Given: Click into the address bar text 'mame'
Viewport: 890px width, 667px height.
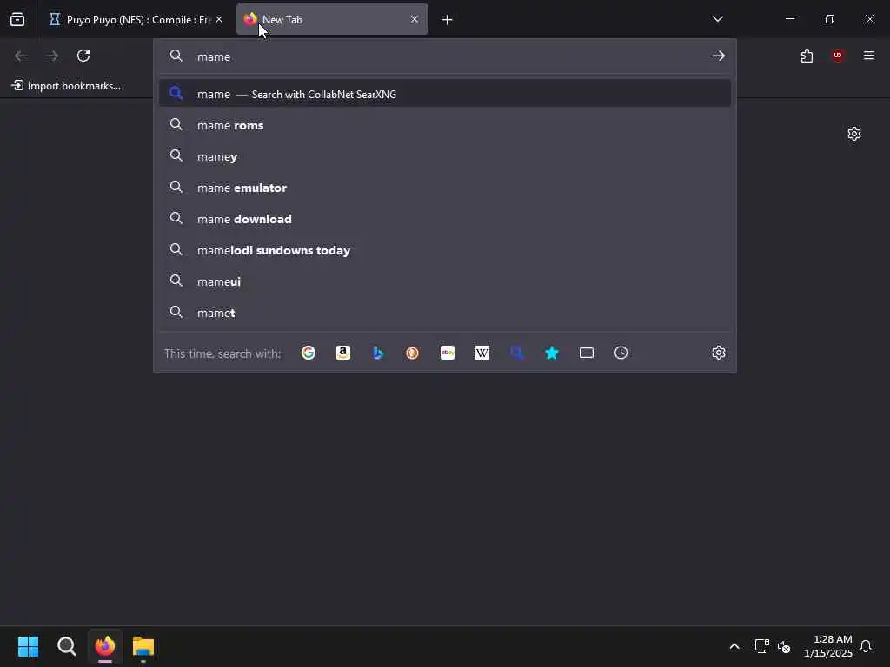Looking at the screenshot, I should (x=214, y=56).
